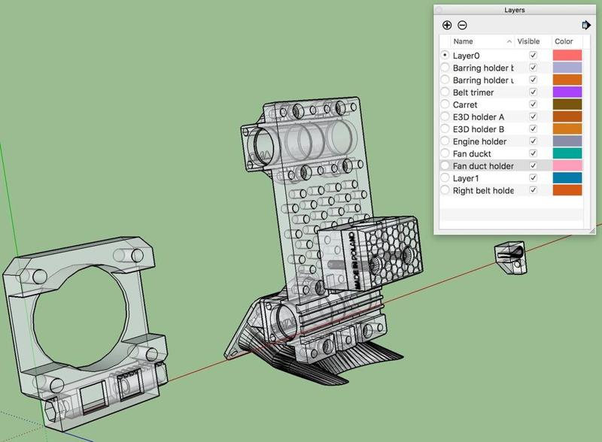Viewport: 602px width, 442px height.
Task: Select the Engine holder layer name
Action: point(479,141)
